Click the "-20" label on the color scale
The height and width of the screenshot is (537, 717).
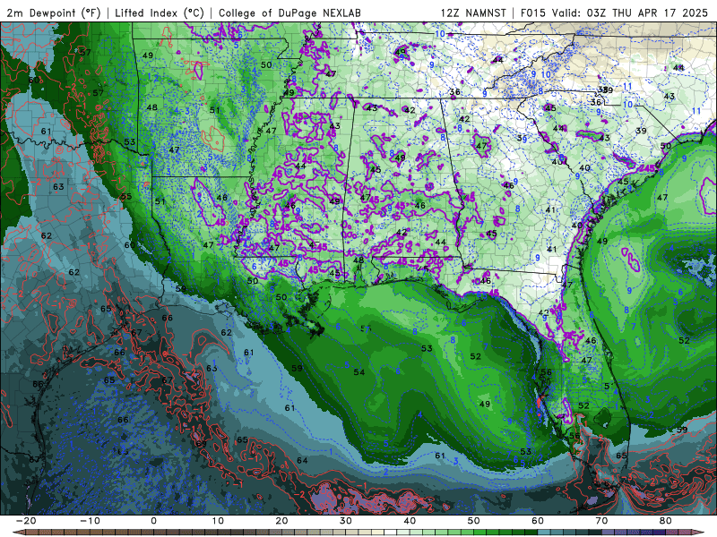point(25,521)
